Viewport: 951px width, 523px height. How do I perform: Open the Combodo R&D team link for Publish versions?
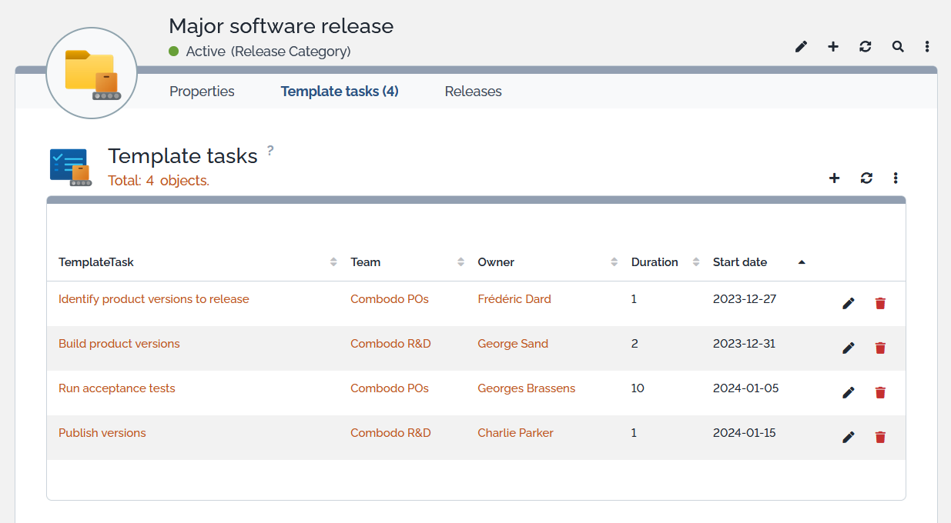pyautogui.click(x=390, y=433)
